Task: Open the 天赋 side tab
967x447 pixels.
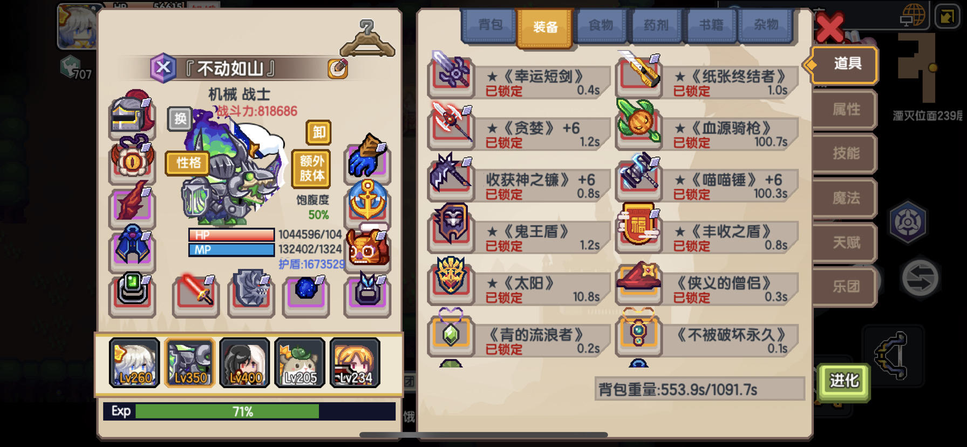Action: (846, 242)
